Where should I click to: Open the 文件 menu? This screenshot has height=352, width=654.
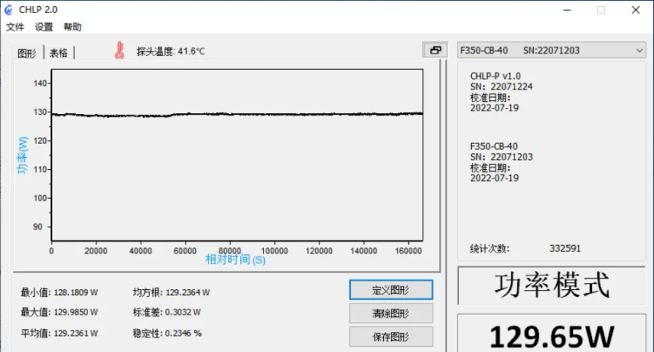[15, 27]
